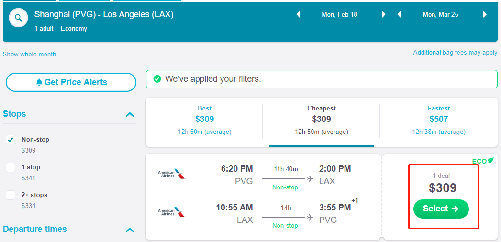Screen dimensions: 501x242
Task: Collapse the Departure times section
Action: point(130,230)
